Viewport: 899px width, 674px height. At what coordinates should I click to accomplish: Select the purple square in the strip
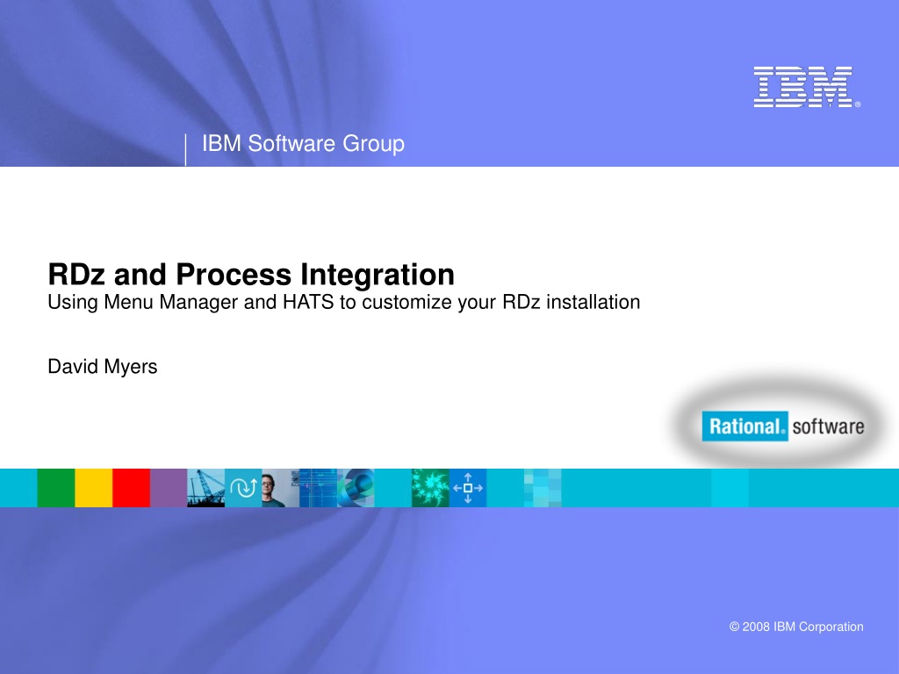[169, 488]
